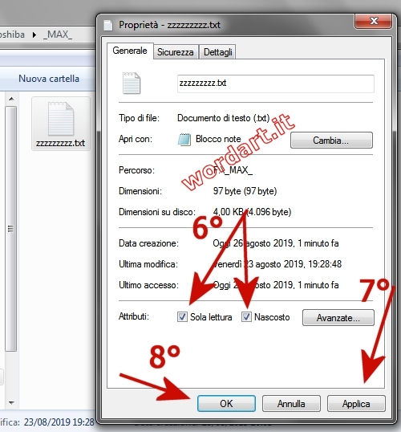Select the Generale tab
The image size is (401, 432).
pos(130,51)
